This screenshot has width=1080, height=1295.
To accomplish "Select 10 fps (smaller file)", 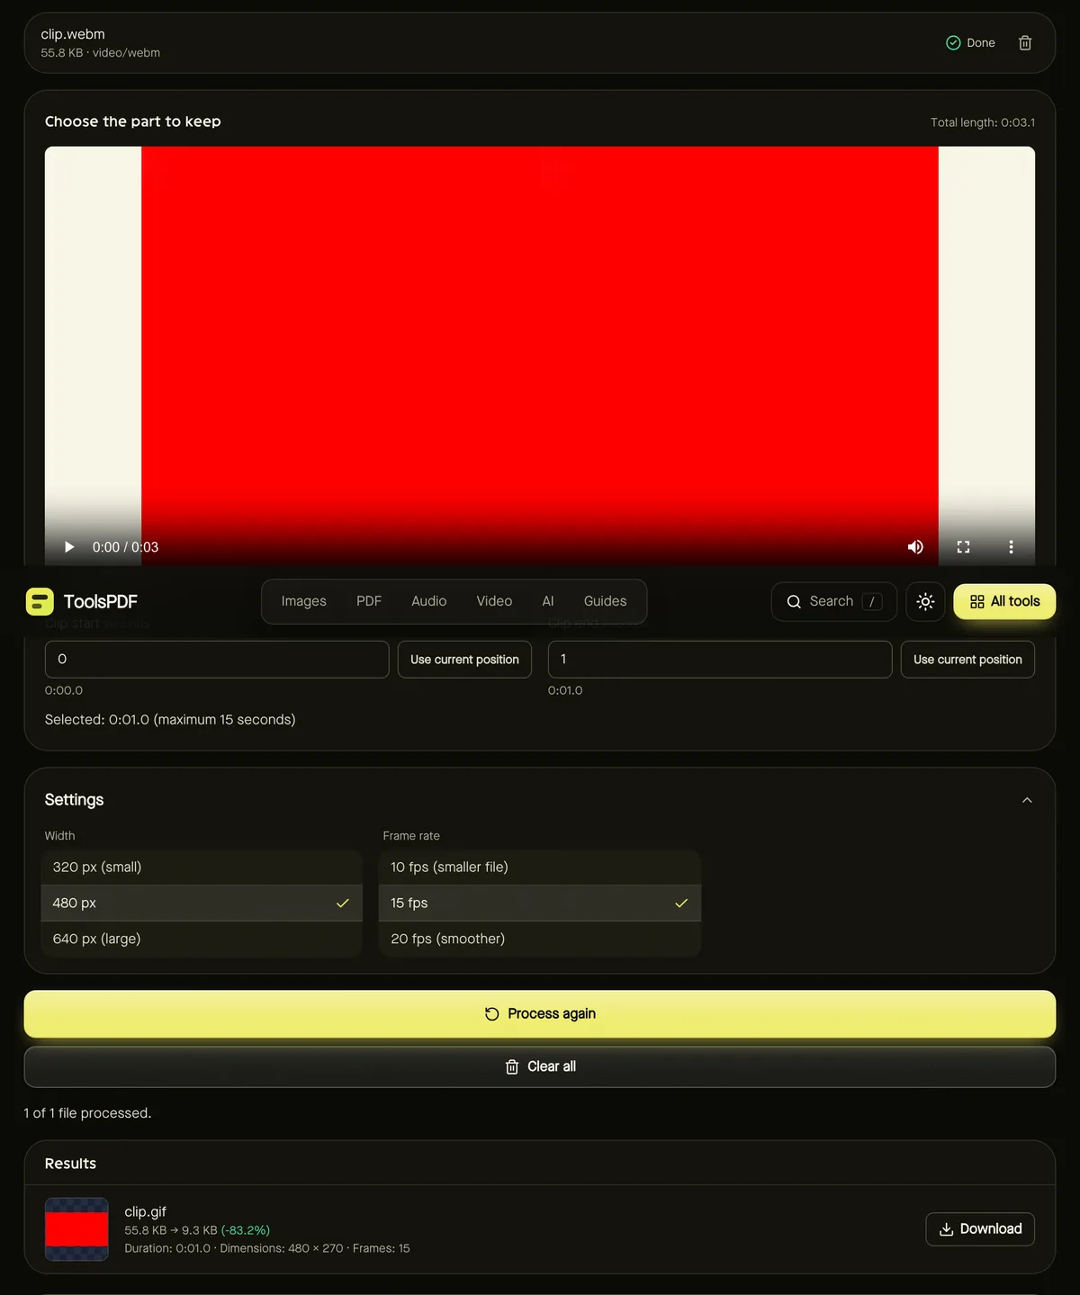I will point(539,867).
